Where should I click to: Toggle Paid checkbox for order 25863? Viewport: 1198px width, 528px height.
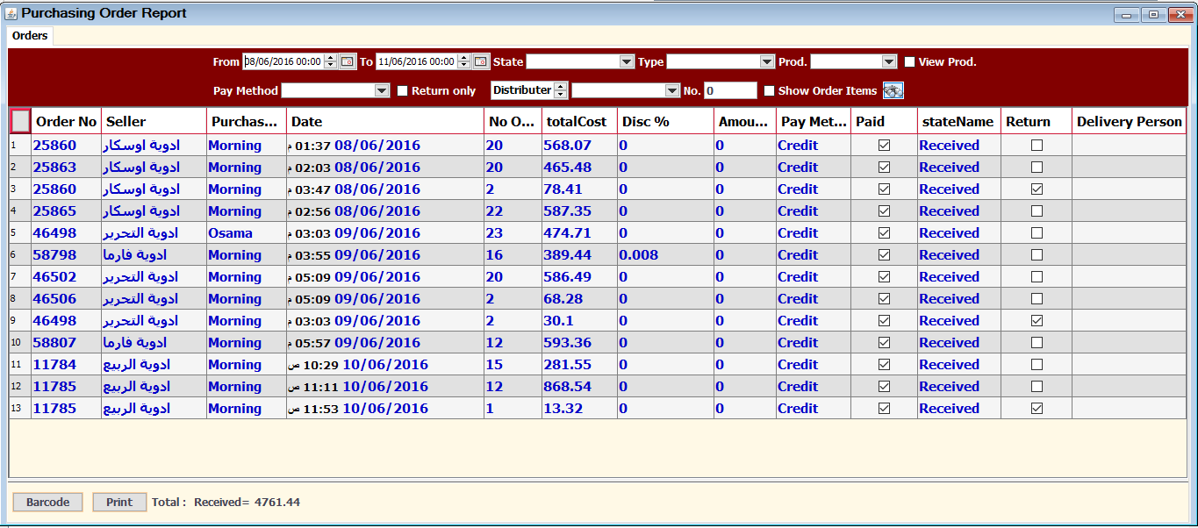click(x=884, y=168)
